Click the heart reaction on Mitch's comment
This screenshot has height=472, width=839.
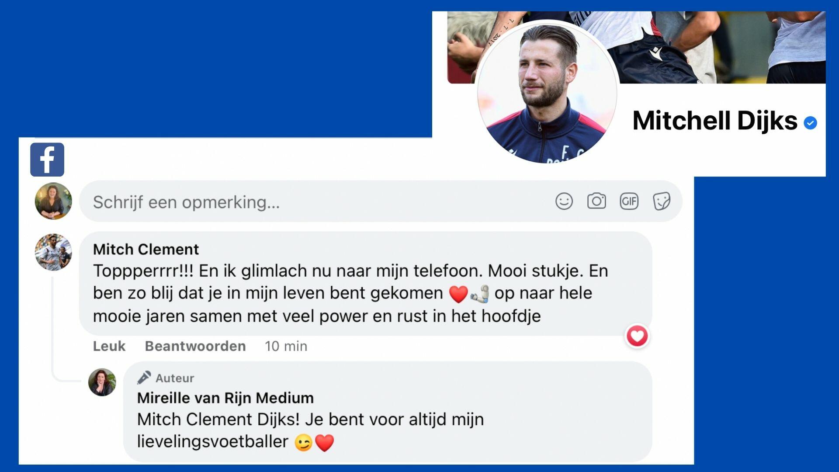(x=637, y=336)
